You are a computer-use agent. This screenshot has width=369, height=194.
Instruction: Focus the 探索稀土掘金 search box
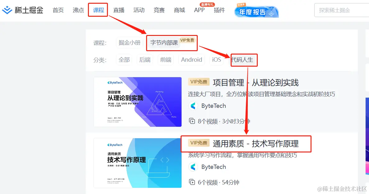[342, 10]
